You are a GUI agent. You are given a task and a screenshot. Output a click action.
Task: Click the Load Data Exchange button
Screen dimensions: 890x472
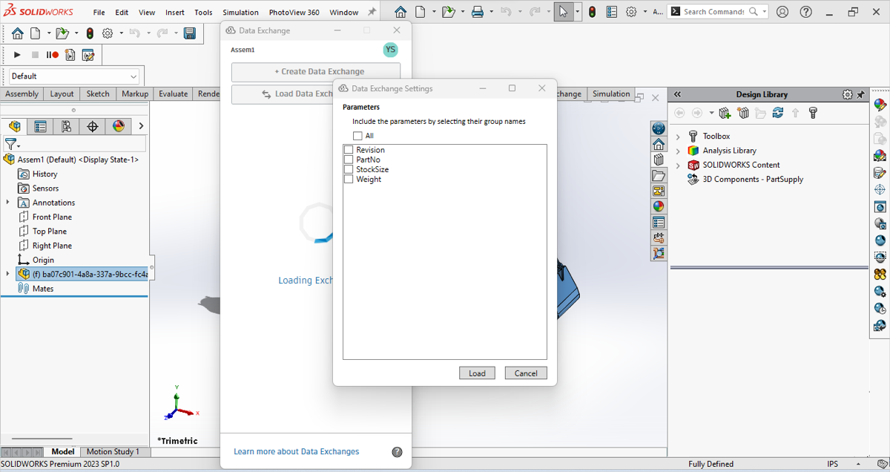click(283, 94)
